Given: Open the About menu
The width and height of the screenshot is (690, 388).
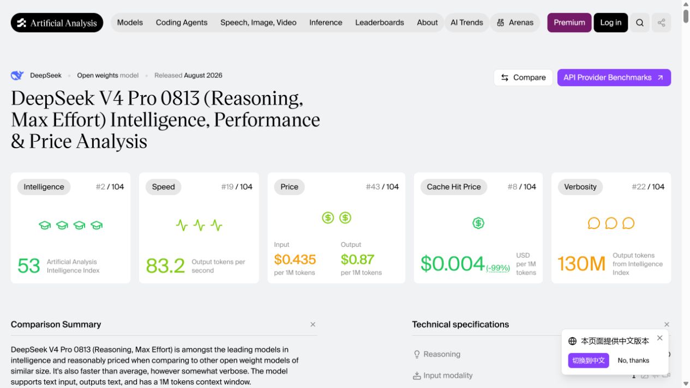Looking at the screenshot, I should (x=427, y=23).
